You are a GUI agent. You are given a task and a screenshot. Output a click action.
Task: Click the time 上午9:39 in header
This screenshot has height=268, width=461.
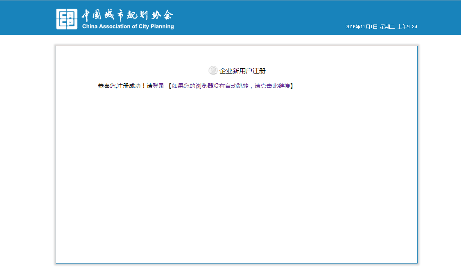pos(407,27)
